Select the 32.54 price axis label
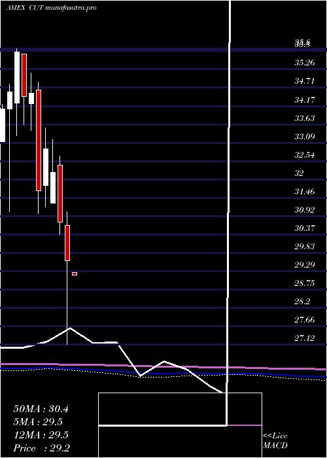327x458 pixels. [x=305, y=155]
